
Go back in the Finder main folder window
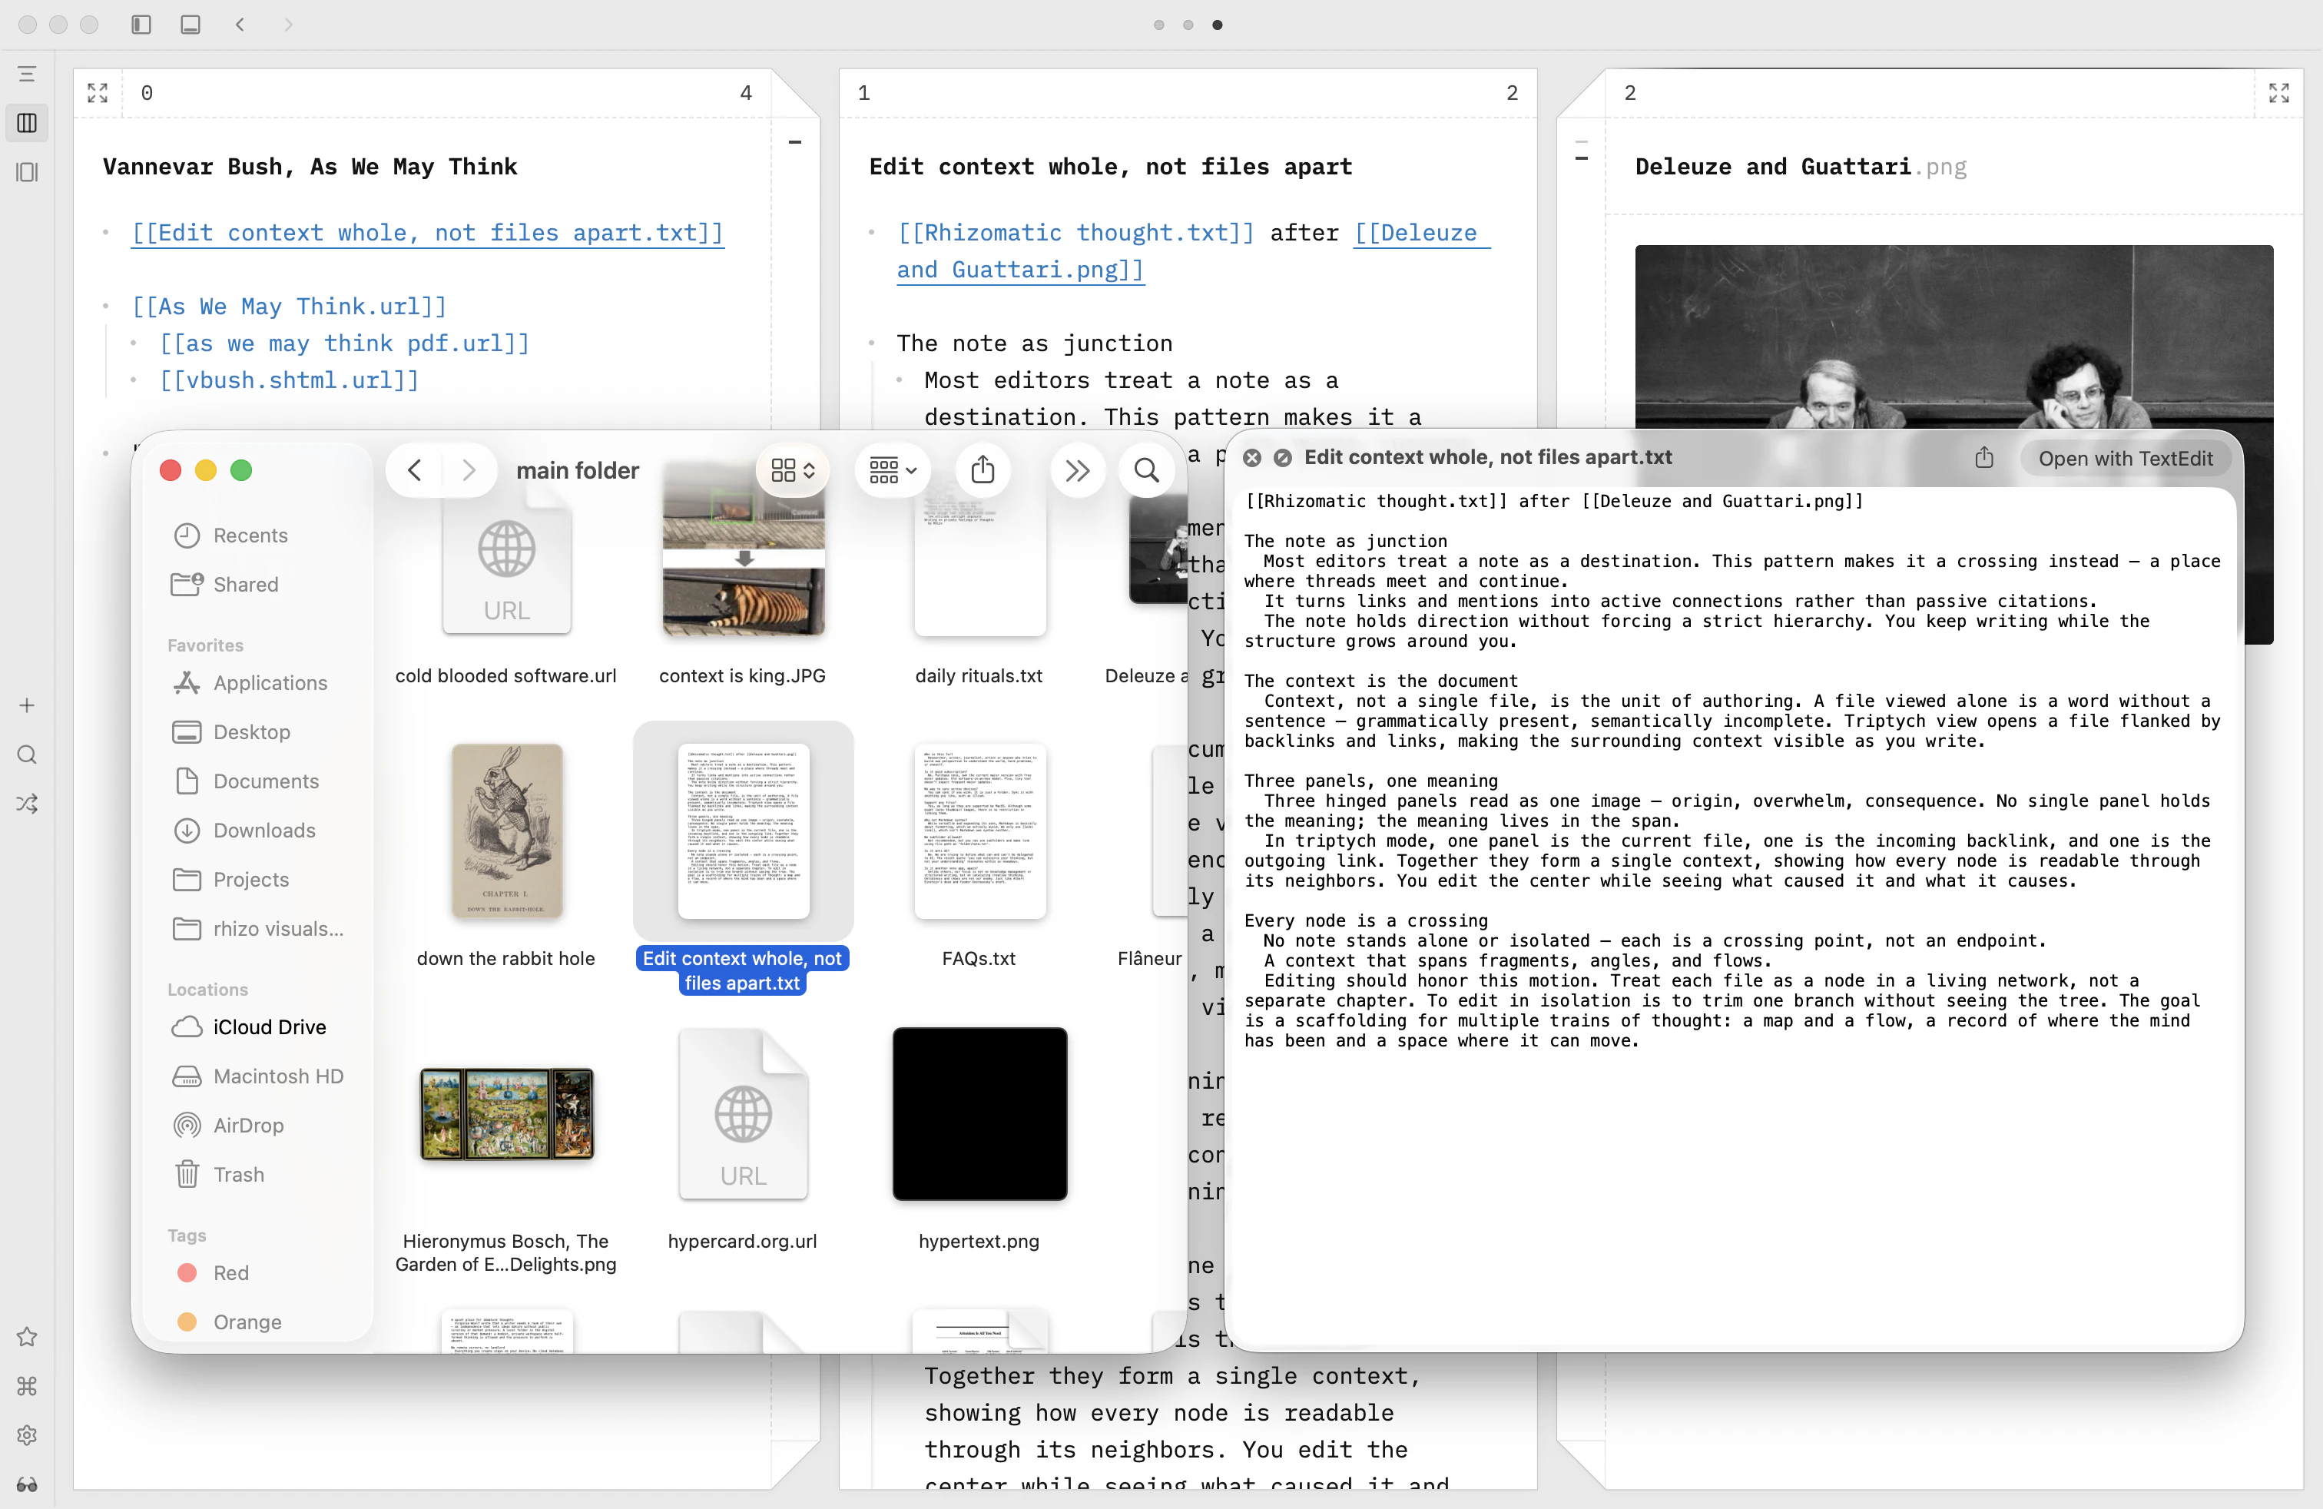click(415, 470)
